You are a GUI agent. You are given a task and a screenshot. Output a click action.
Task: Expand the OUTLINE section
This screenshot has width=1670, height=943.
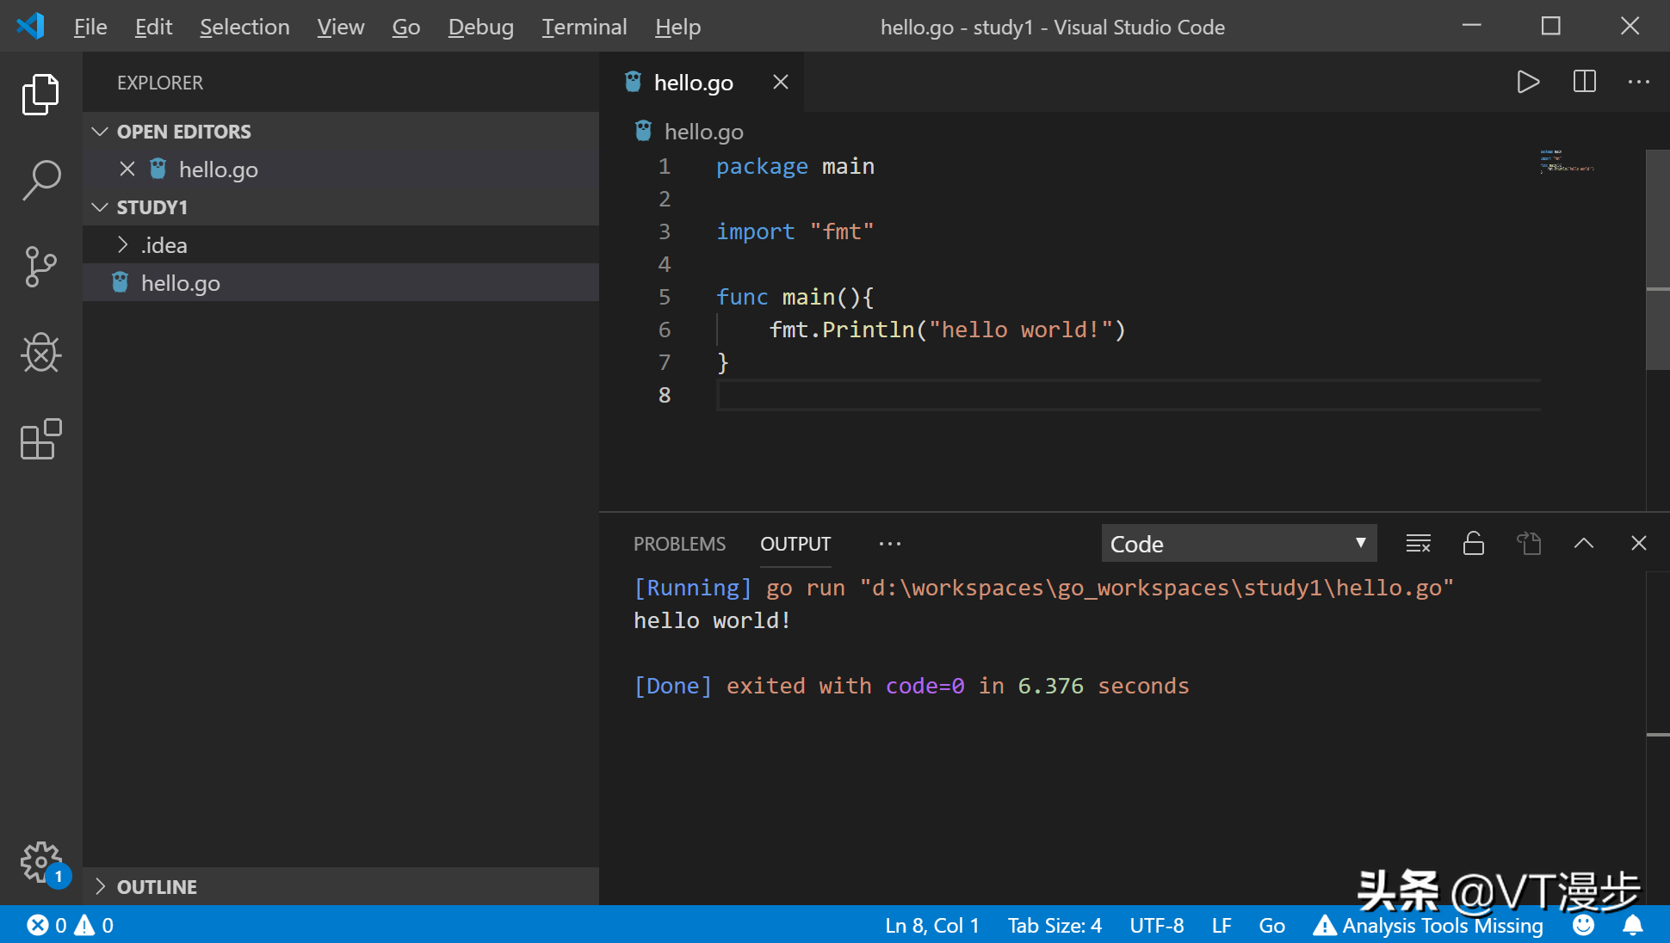pos(341,886)
